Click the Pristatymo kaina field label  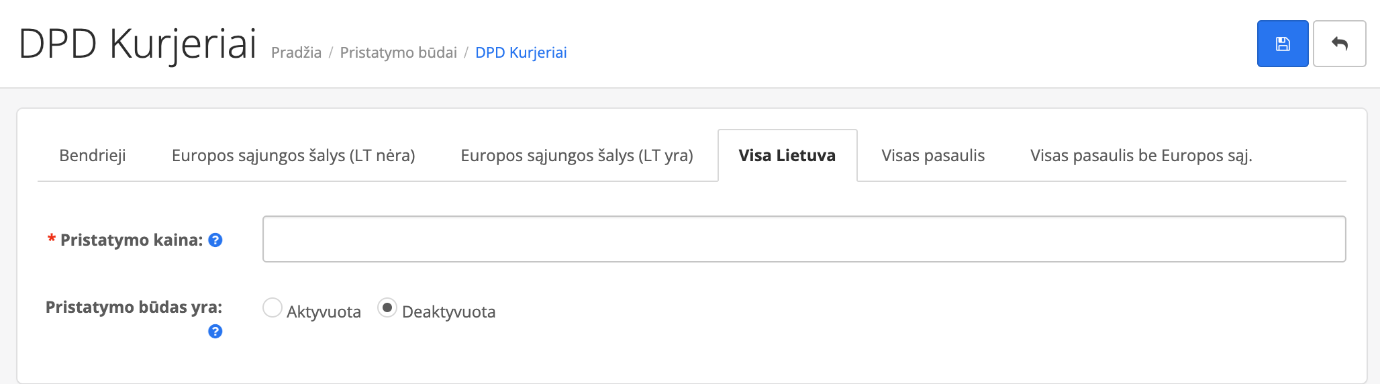pos(132,240)
